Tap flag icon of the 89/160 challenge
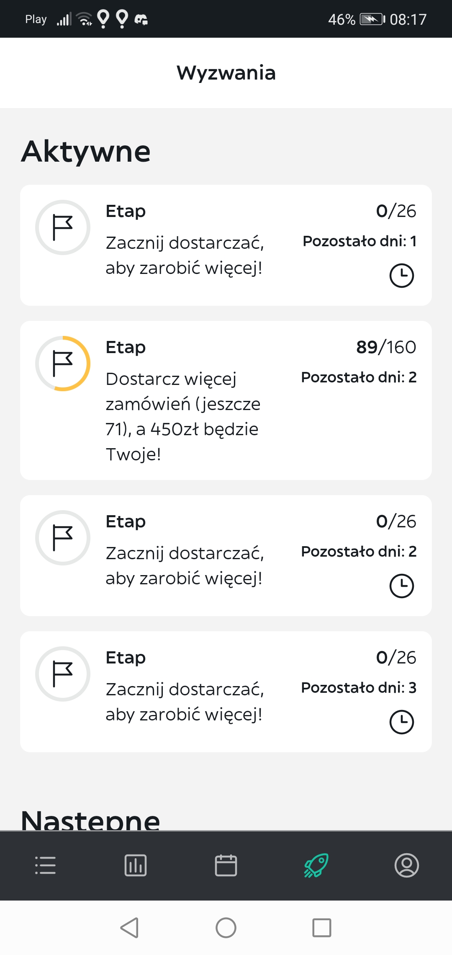Viewport: 452px width, 955px height. click(x=63, y=364)
